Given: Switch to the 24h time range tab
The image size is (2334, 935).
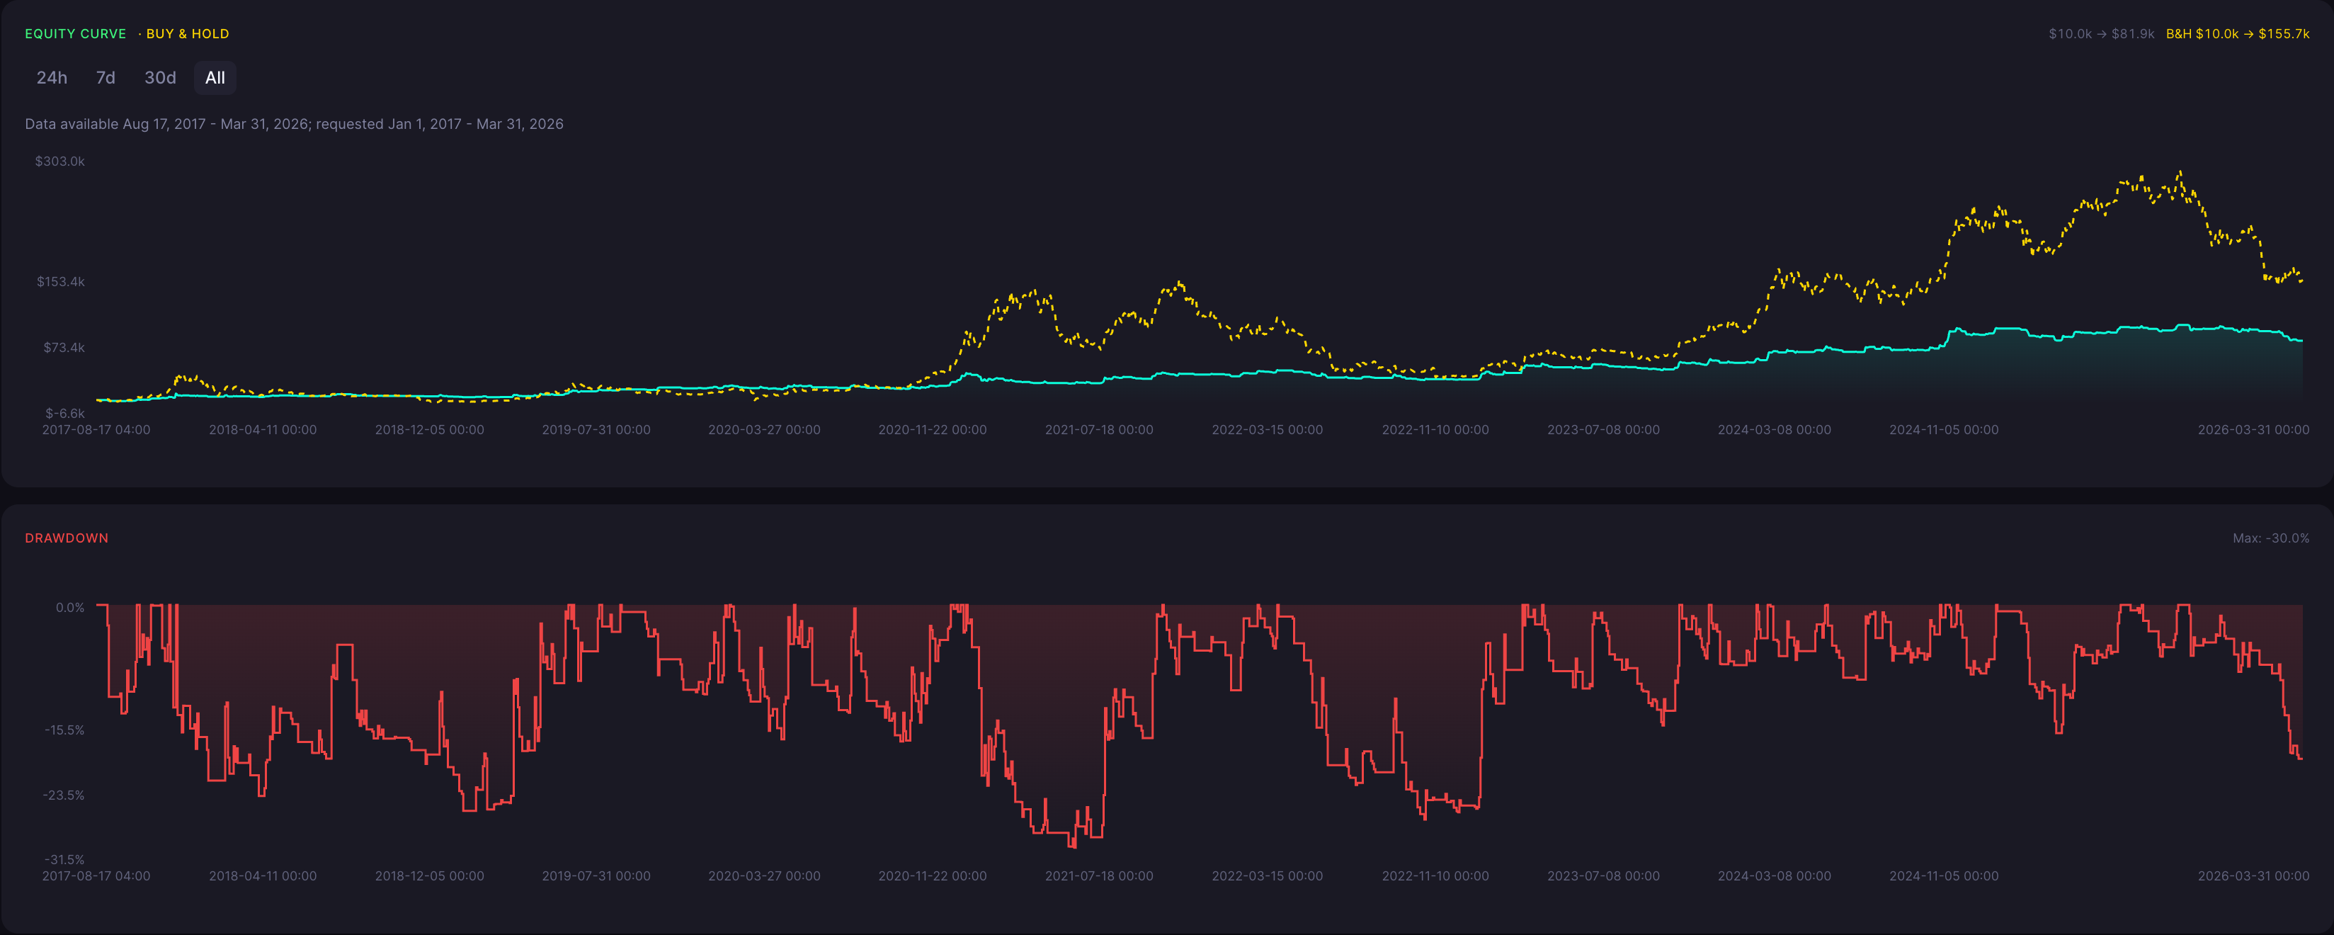Looking at the screenshot, I should [x=52, y=78].
